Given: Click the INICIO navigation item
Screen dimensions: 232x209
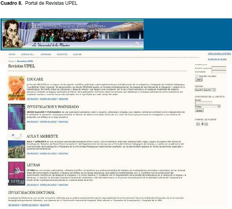Looking at the screenshot, I should click(x=12, y=54).
